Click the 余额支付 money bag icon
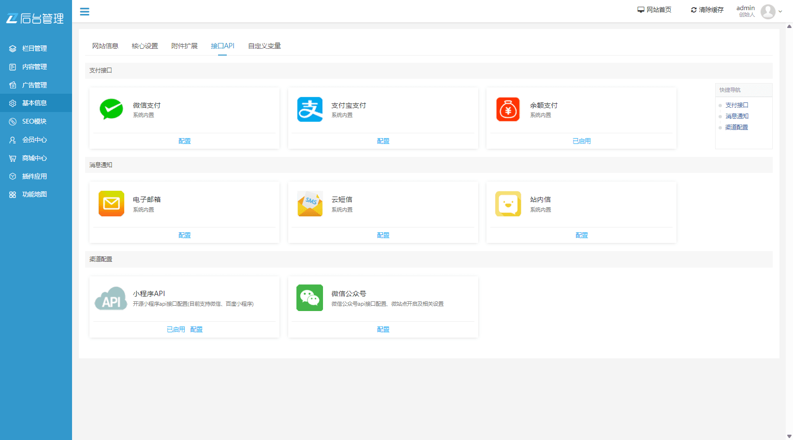This screenshot has height=440, width=793. click(x=508, y=109)
